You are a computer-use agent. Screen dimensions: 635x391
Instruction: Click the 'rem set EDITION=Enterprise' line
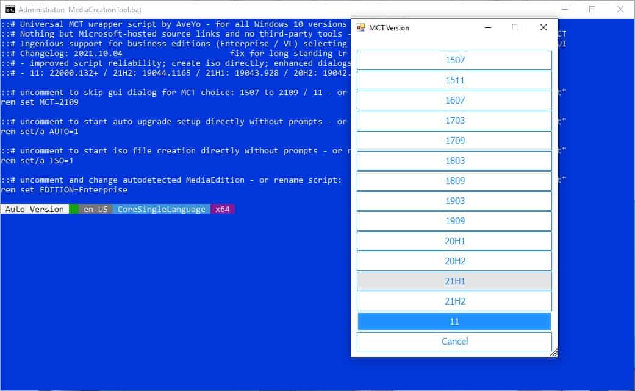pyautogui.click(x=64, y=189)
